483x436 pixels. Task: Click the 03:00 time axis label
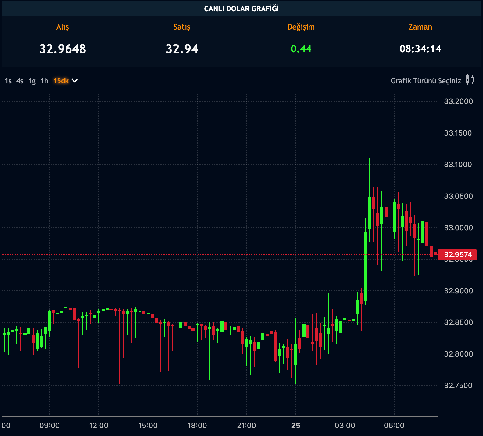(x=345, y=425)
